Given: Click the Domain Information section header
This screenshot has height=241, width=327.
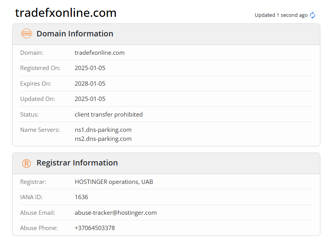Looking at the screenshot, I should pyautogui.click(x=75, y=34).
